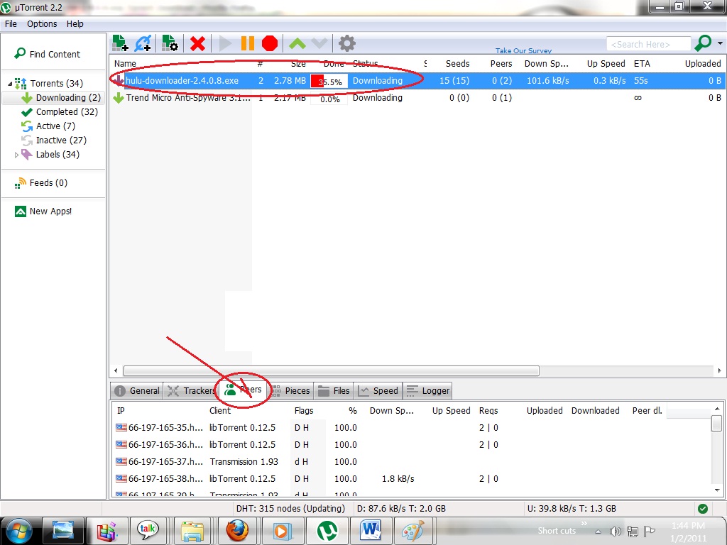Click the Create New Torrent icon

(x=170, y=43)
